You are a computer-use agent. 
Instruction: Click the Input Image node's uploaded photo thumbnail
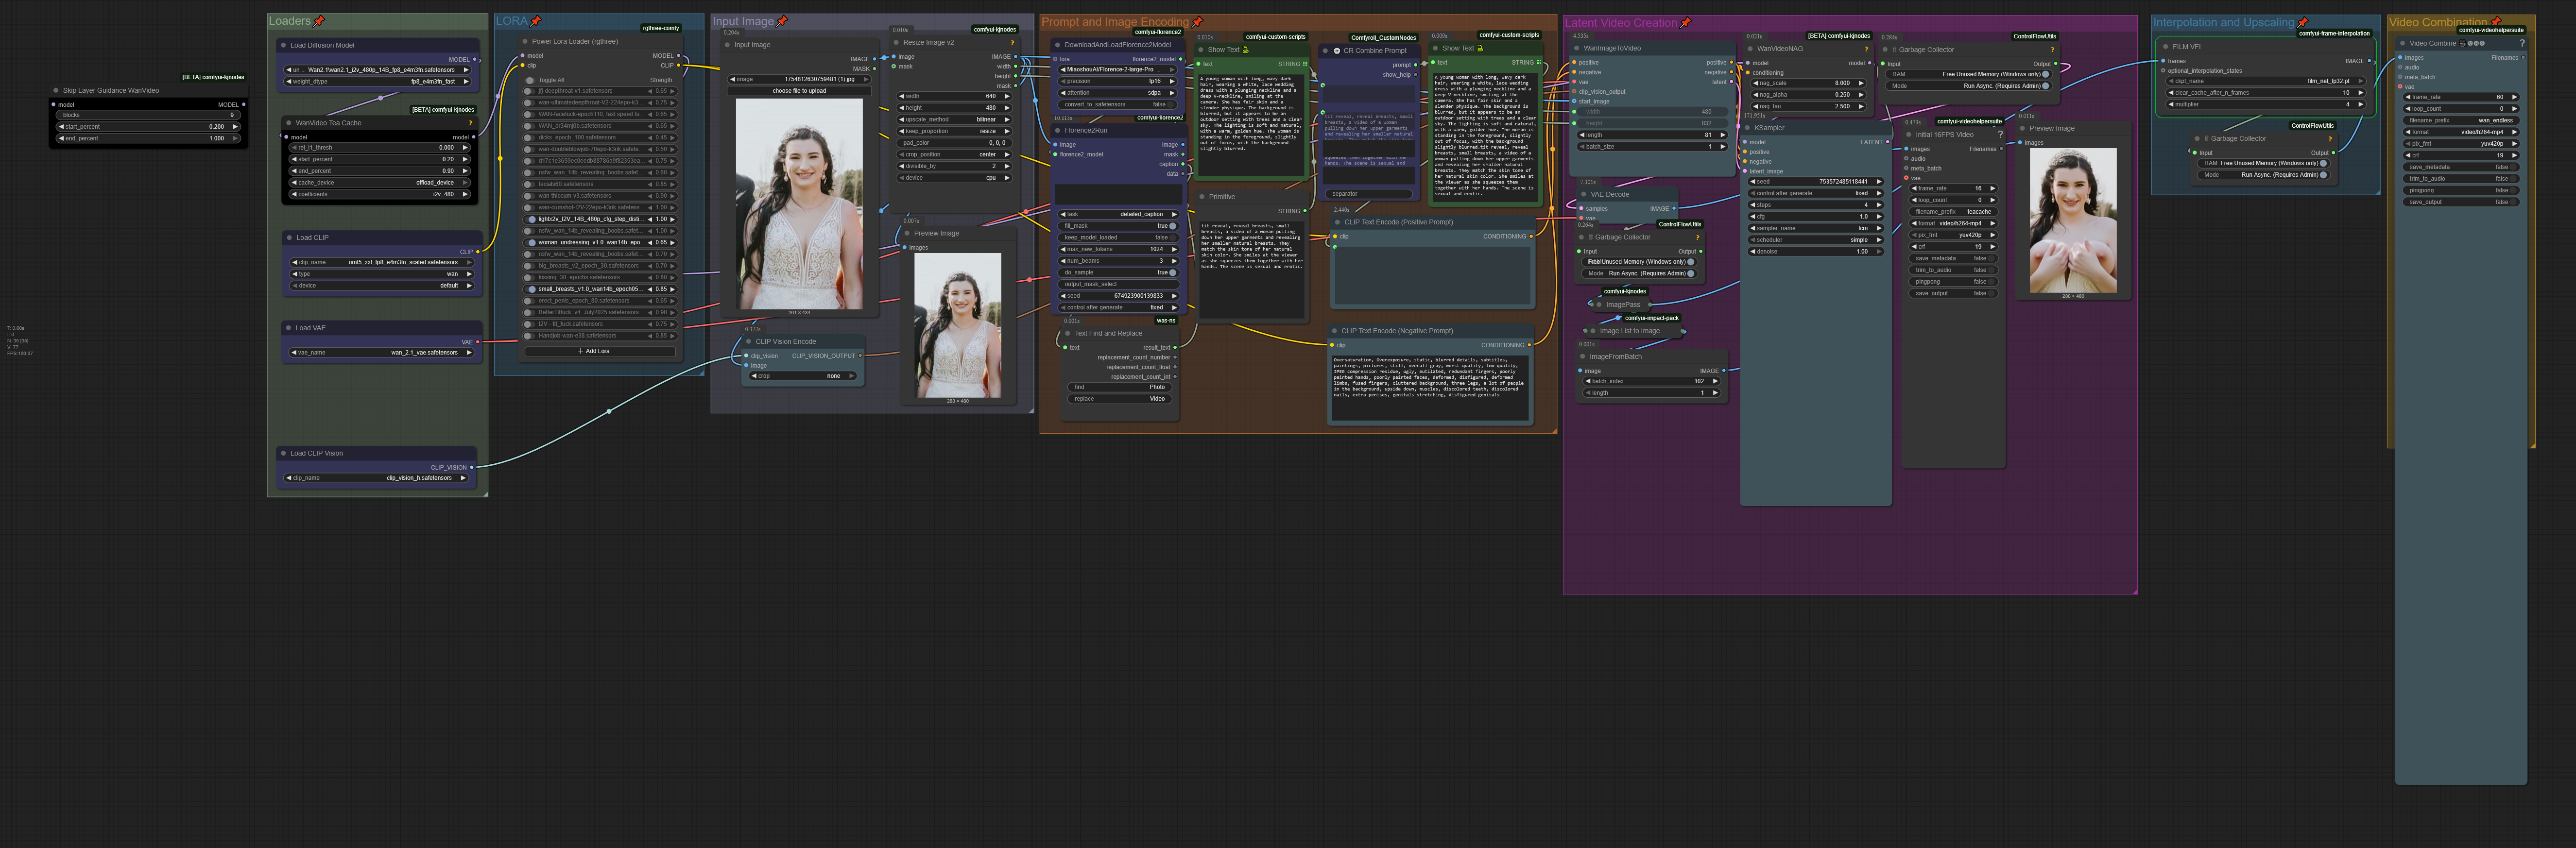click(799, 203)
